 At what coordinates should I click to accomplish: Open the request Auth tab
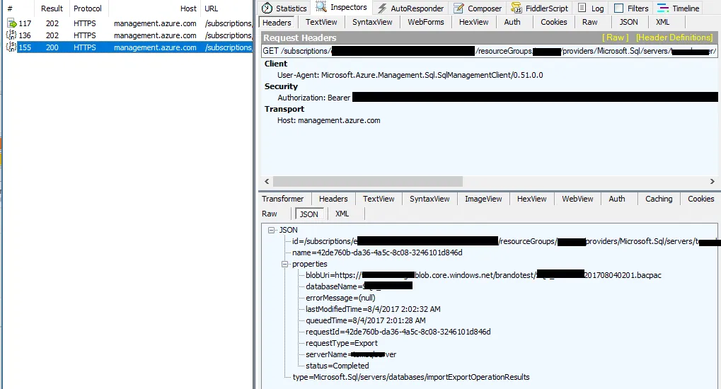click(512, 22)
